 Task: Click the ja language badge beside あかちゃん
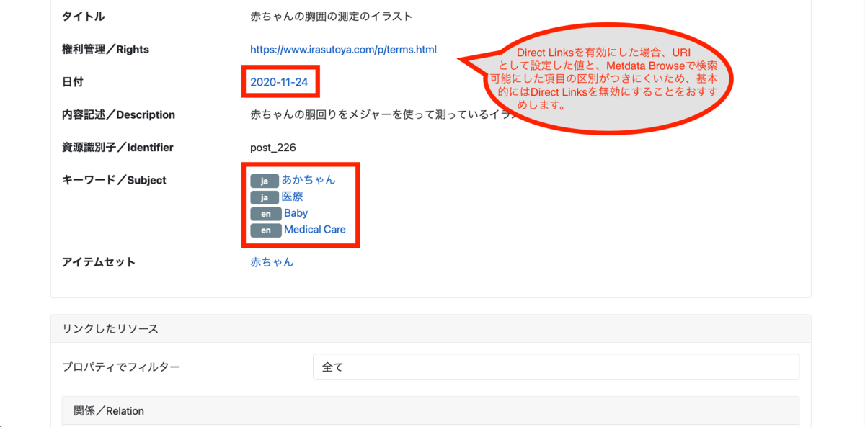tap(265, 181)
